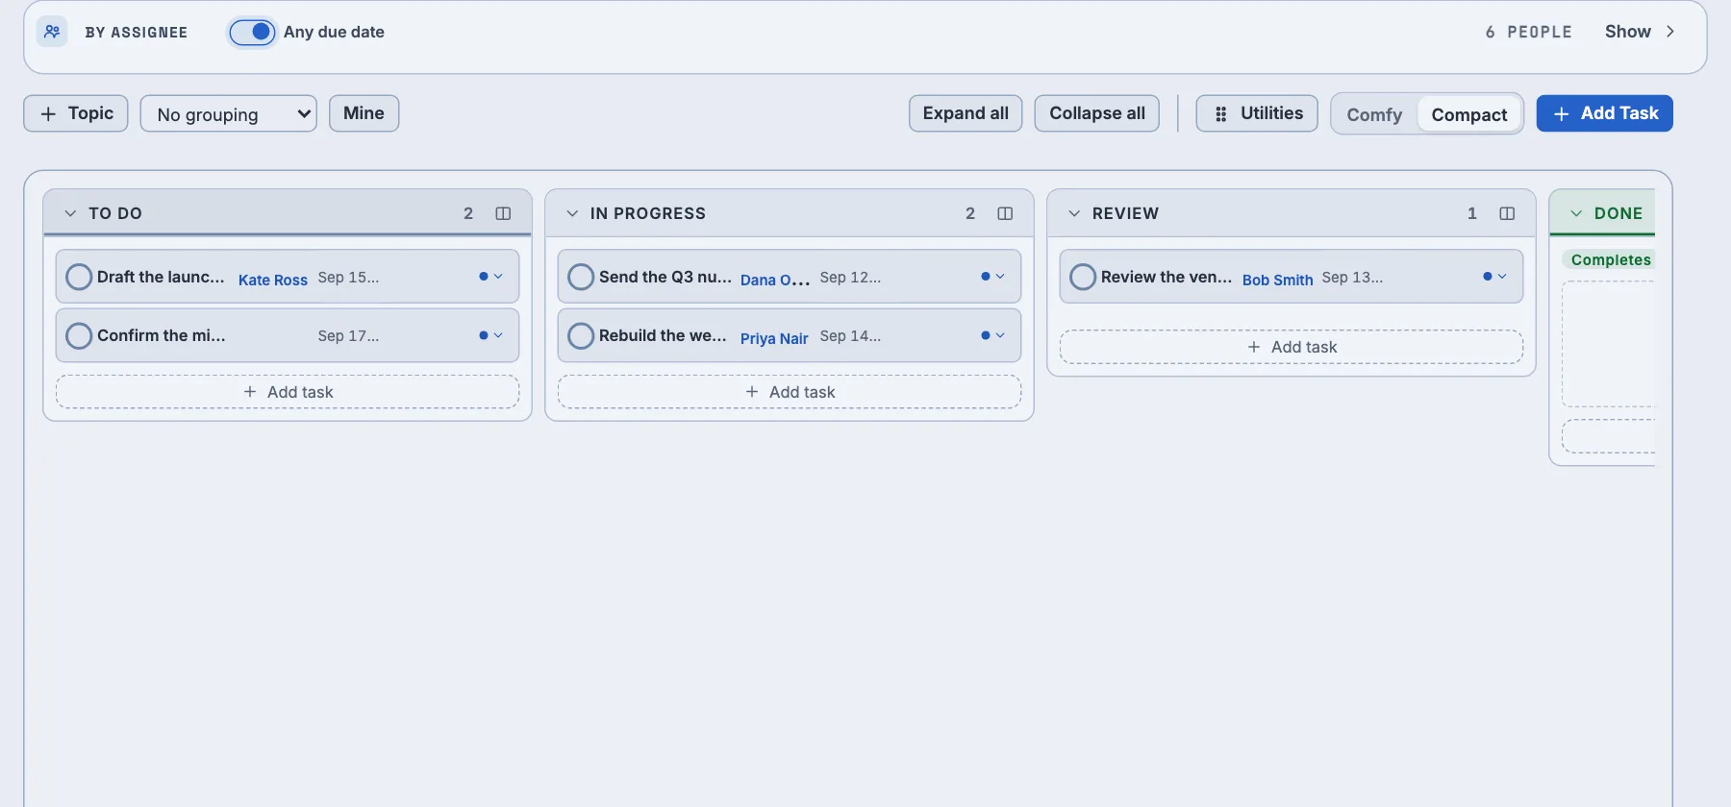
Task: Mark 'Draft the launc...' task complete
Action: [x=79, y=277]
